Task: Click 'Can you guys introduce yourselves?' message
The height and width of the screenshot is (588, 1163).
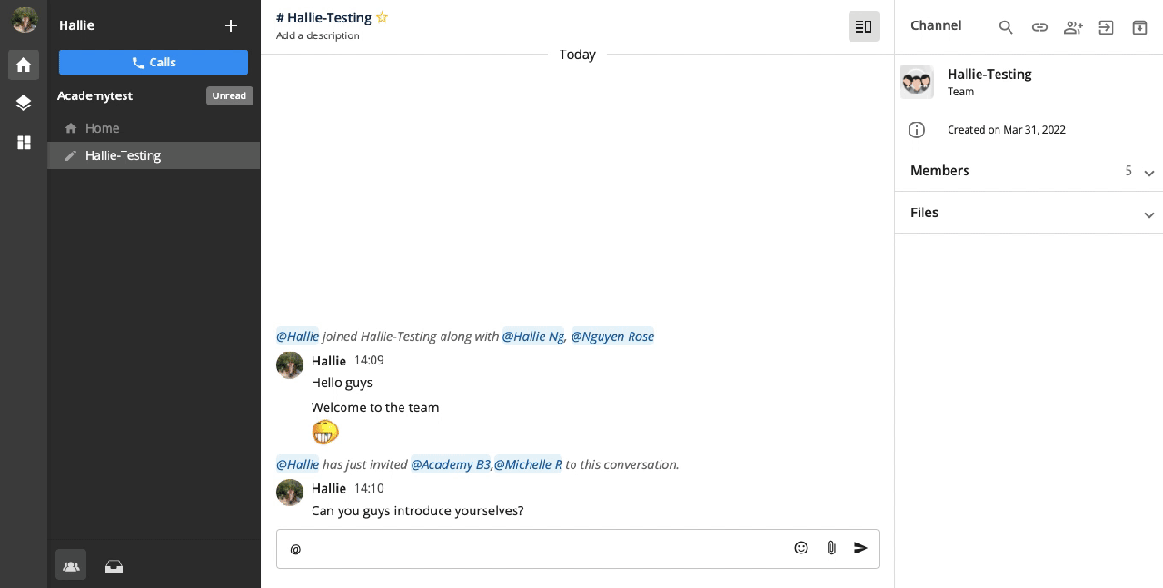Action: (x=418, y=511)
